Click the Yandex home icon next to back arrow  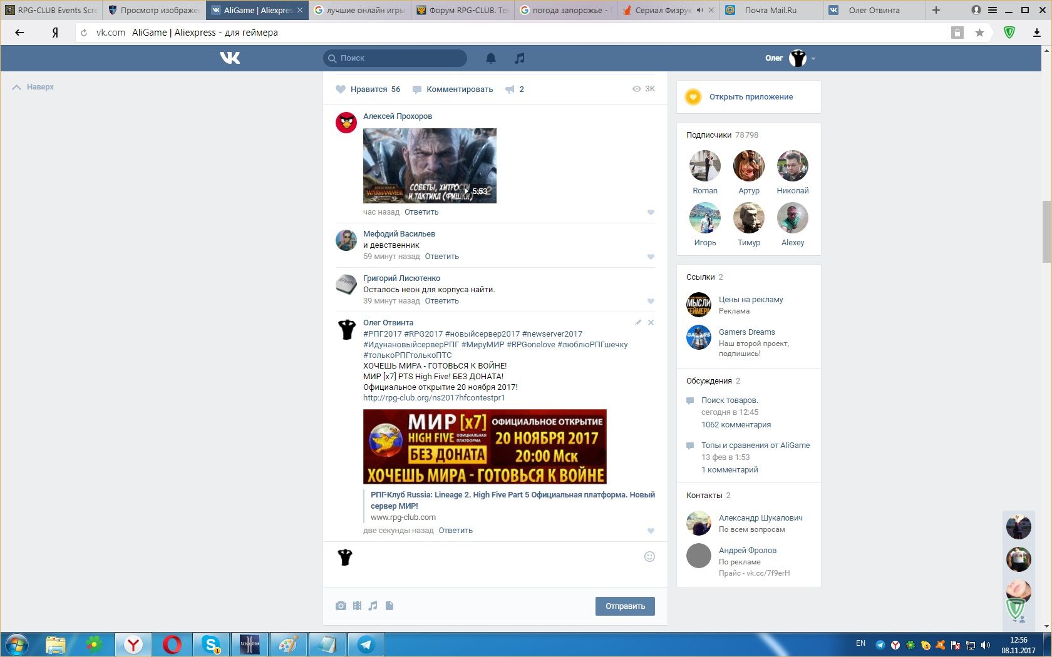(x=55, y=33)
